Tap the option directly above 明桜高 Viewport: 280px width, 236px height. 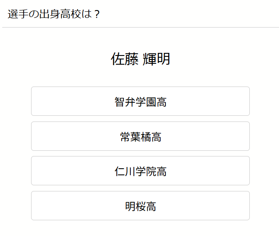click(140, 171)
